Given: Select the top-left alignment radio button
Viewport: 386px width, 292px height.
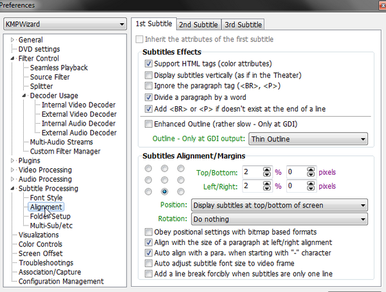Looking at the screenshot, I should point(148,168).
